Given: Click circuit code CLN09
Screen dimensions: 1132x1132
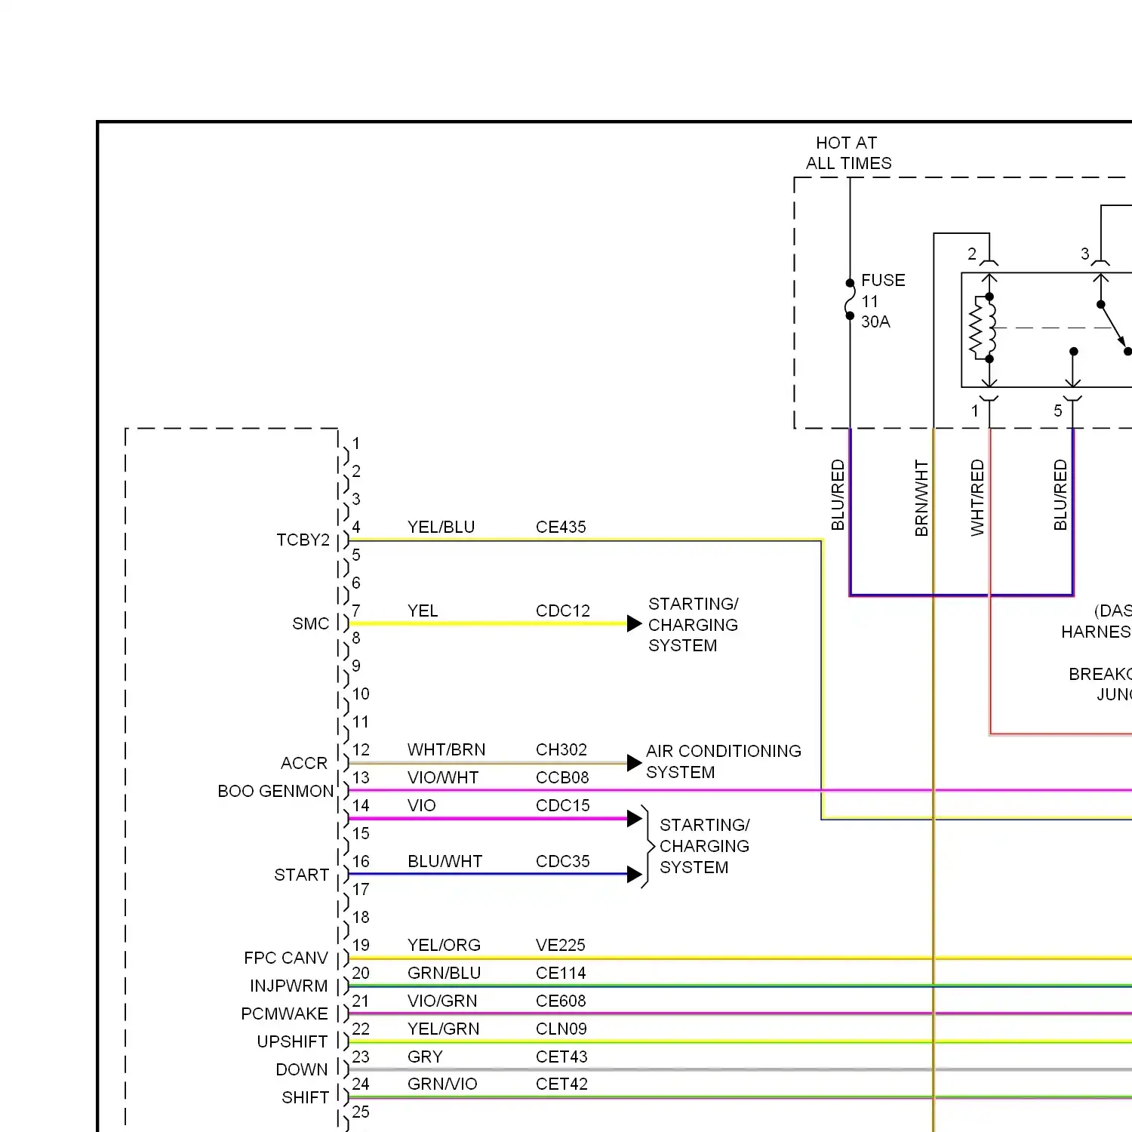Looking at the screenshot, I should [x=561, y=1029].
